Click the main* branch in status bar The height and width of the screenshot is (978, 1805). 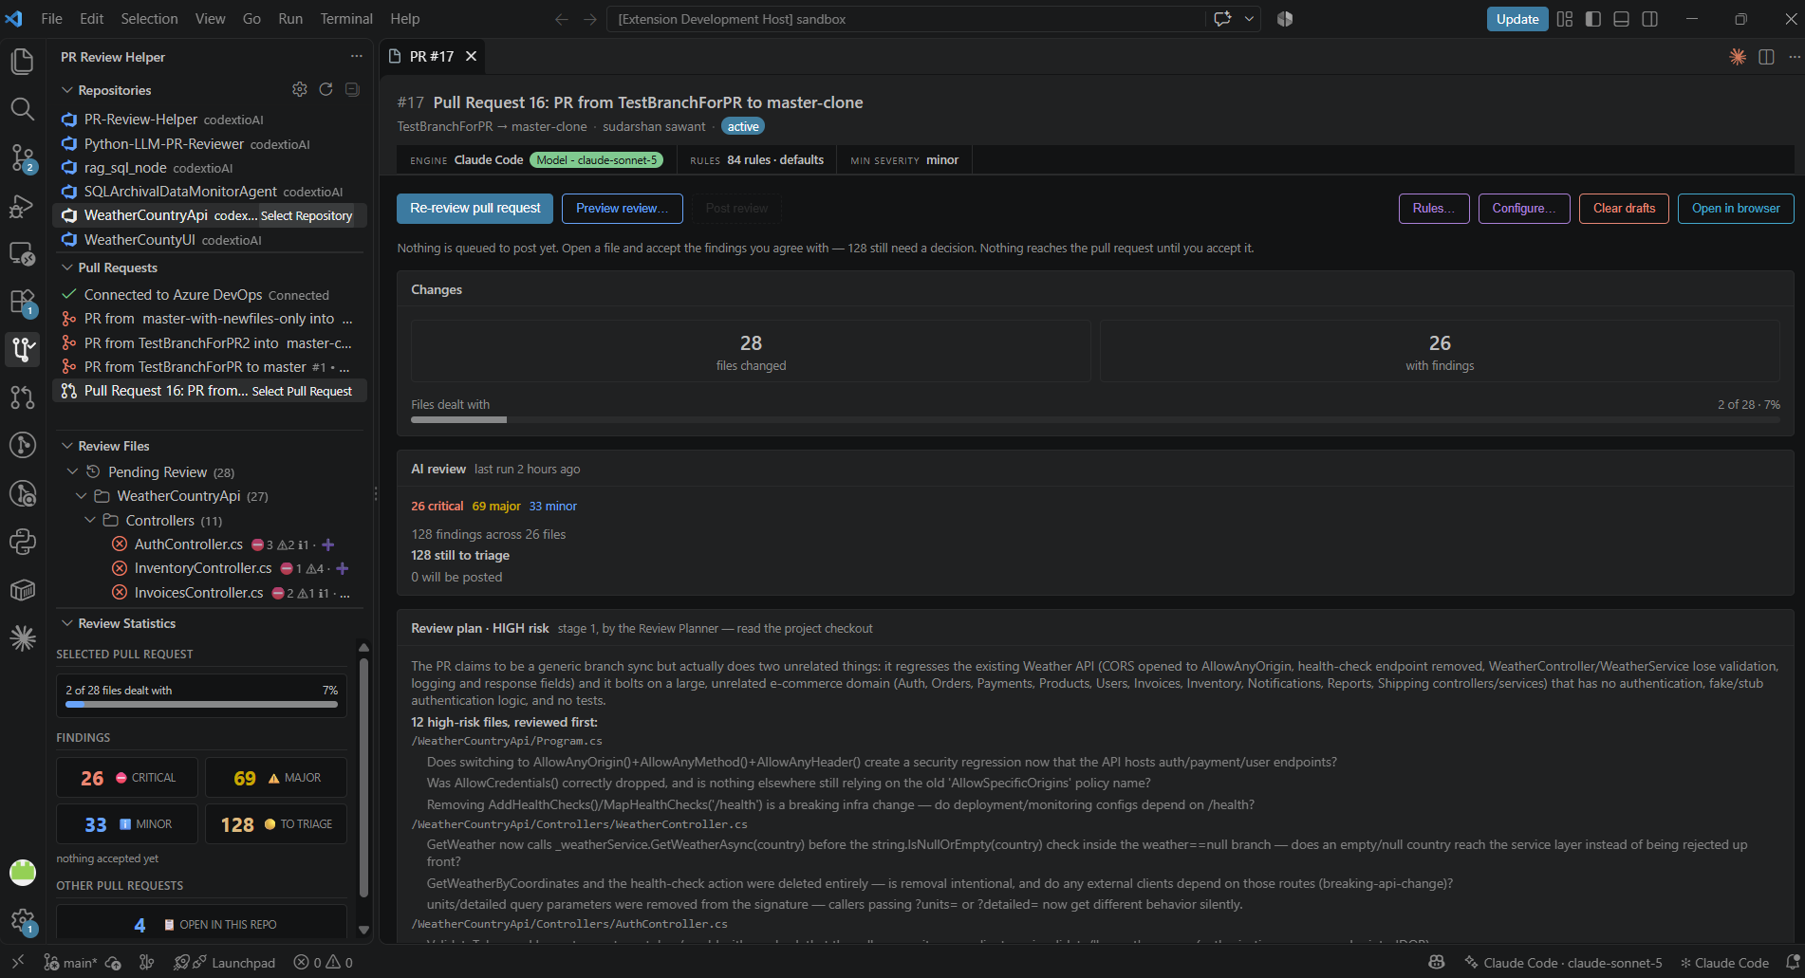pyautogui.click(x=70, y=963)
